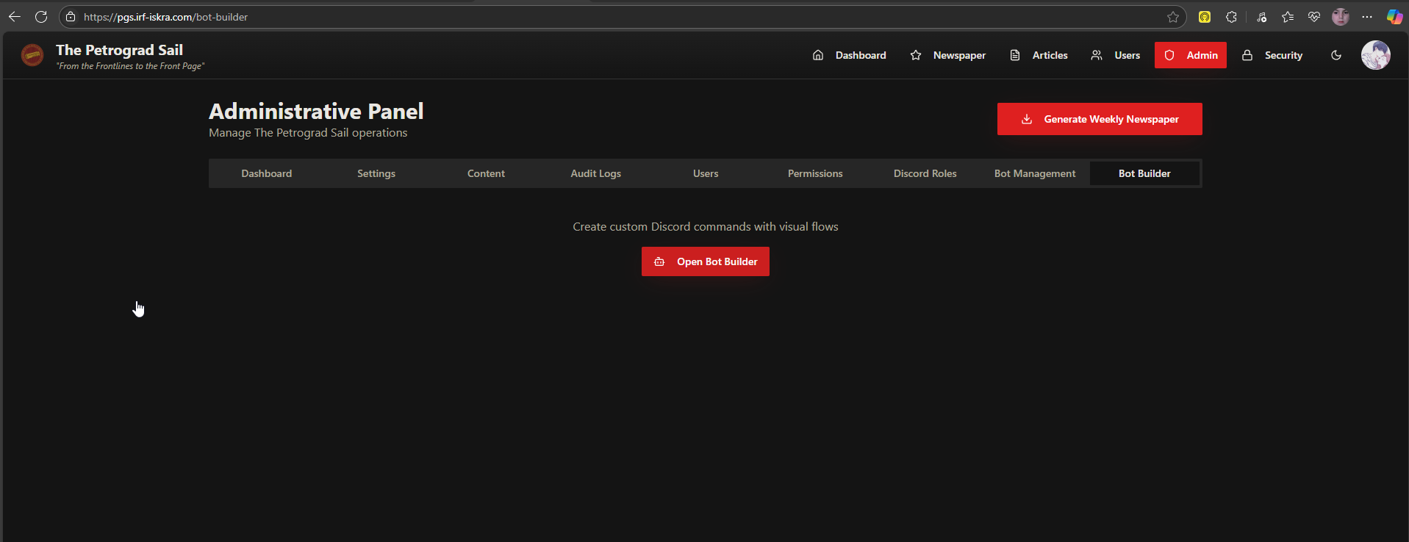Open Users in top navigation
1409x542 pixels.
pyautogui.click(x=1116, y=55)
